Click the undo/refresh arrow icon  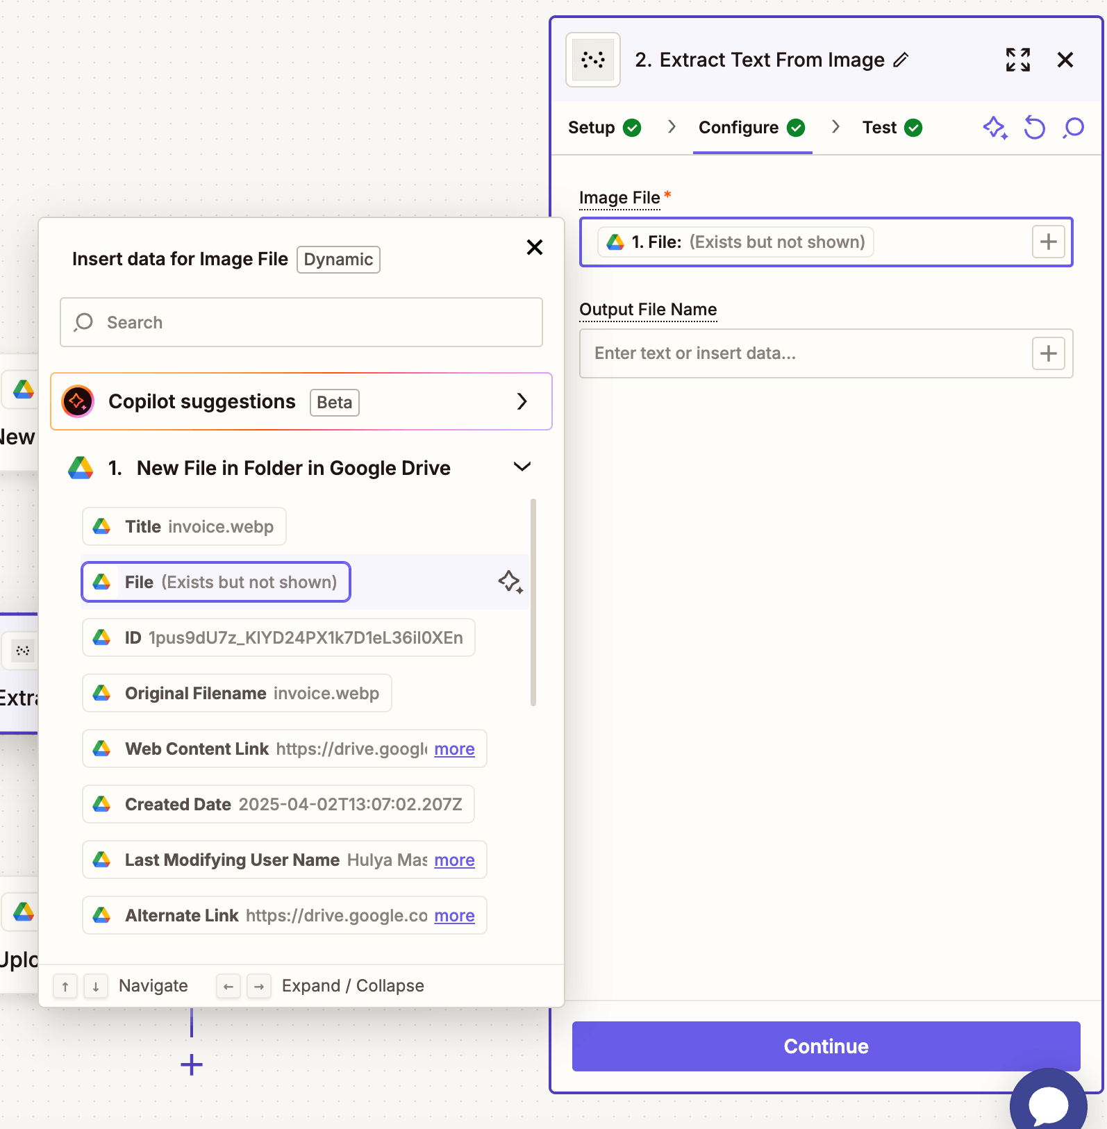click(x=1034, y=128)
